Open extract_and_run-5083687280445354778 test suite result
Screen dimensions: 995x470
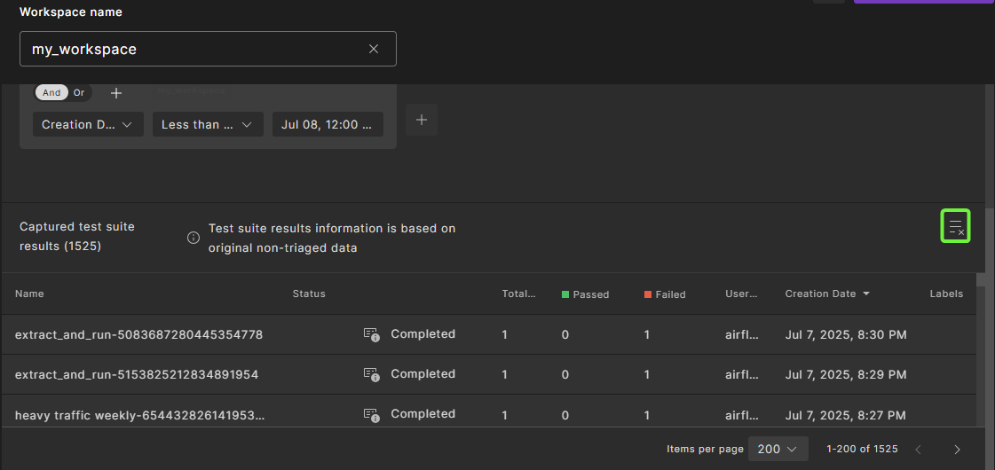138,334
